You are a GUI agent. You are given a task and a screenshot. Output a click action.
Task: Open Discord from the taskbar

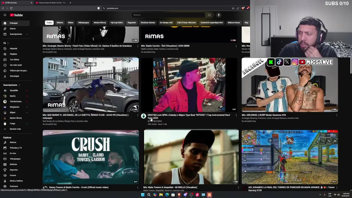pos(185,195)
